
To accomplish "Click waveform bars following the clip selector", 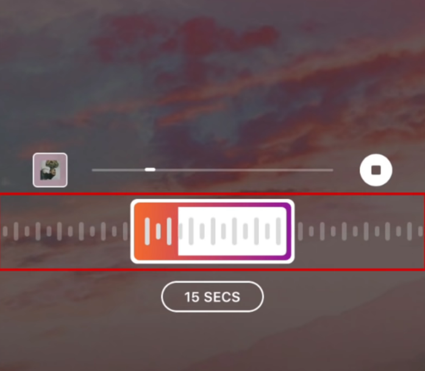I will 360,231.
